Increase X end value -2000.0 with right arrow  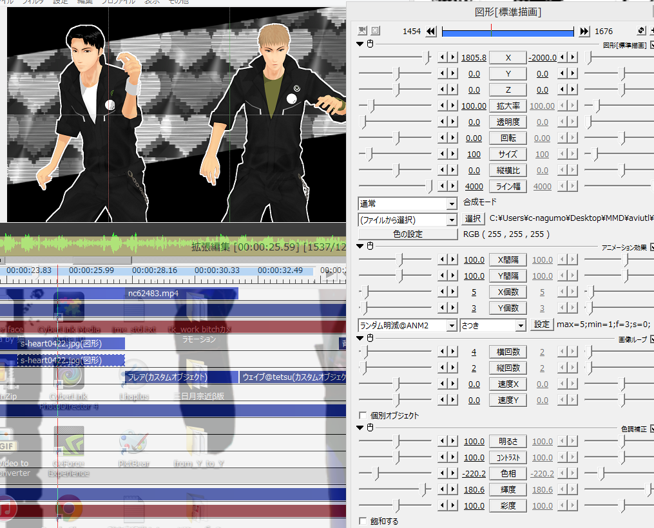573,57
